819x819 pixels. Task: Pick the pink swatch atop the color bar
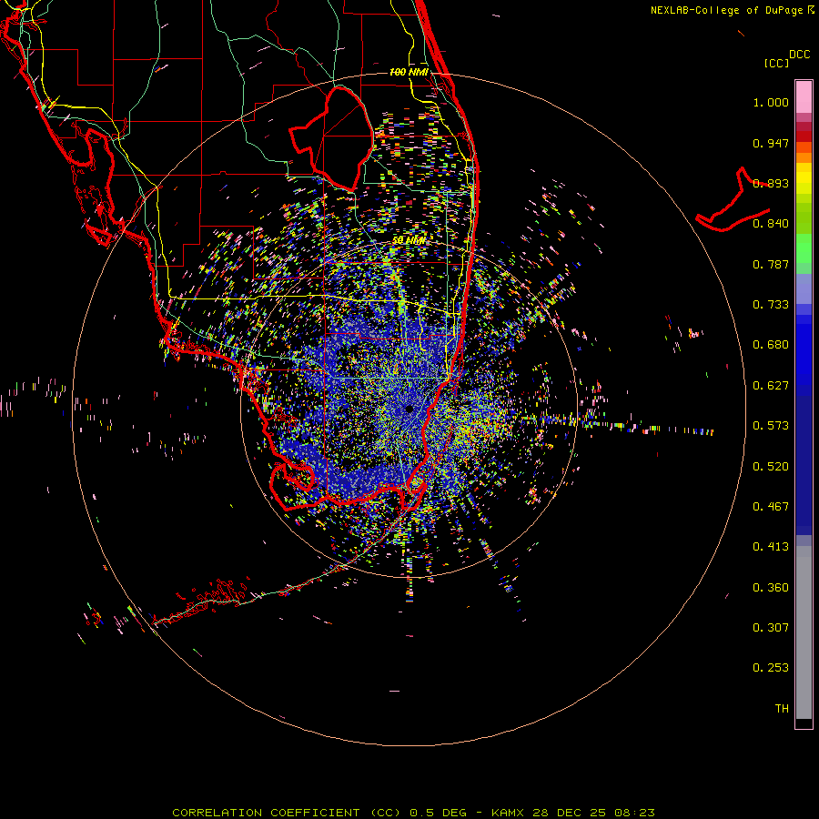point(804,97)
